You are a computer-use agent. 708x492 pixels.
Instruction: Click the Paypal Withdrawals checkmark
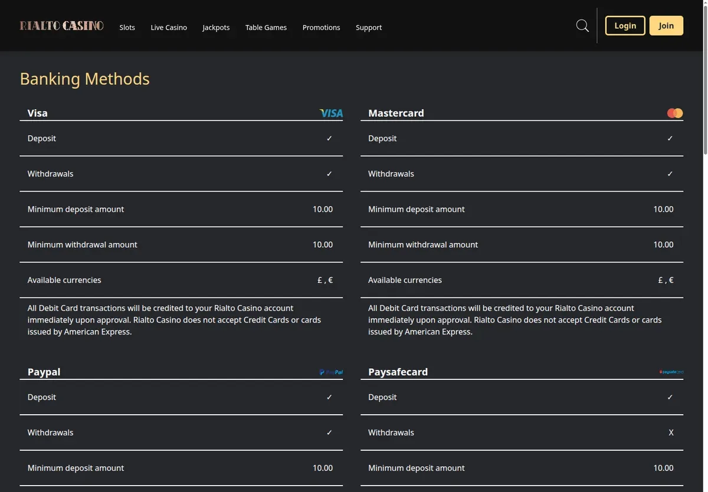[x=329, y=432]
